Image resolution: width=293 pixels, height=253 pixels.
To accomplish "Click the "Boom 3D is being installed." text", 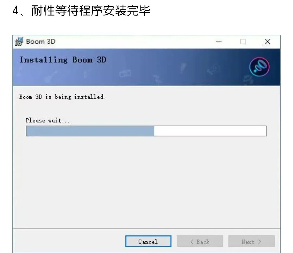I will [62, 97].
